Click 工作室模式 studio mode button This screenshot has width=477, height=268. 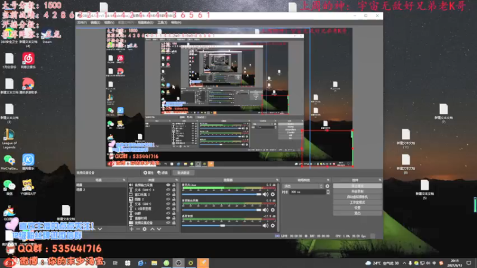pos(357,202)
